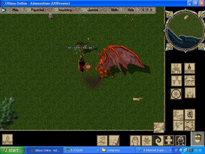
Task: Open the Inventory backpack
Action: click(65, 10)
